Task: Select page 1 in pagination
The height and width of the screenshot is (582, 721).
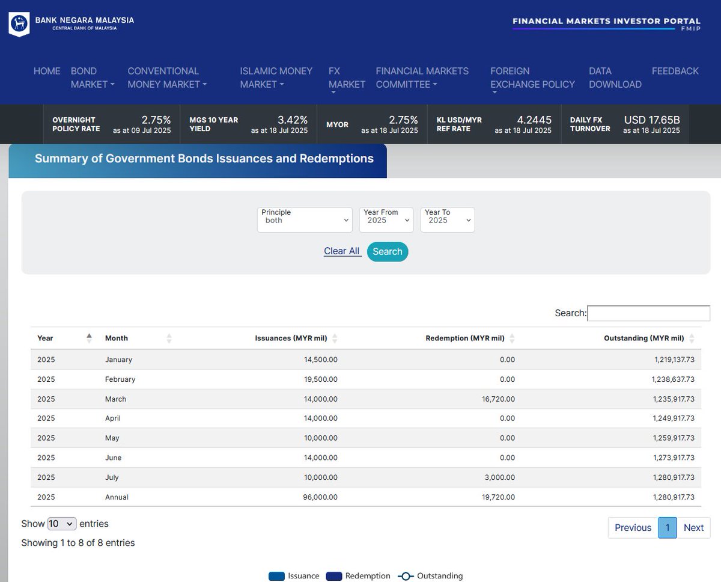Action: (668, 528)
